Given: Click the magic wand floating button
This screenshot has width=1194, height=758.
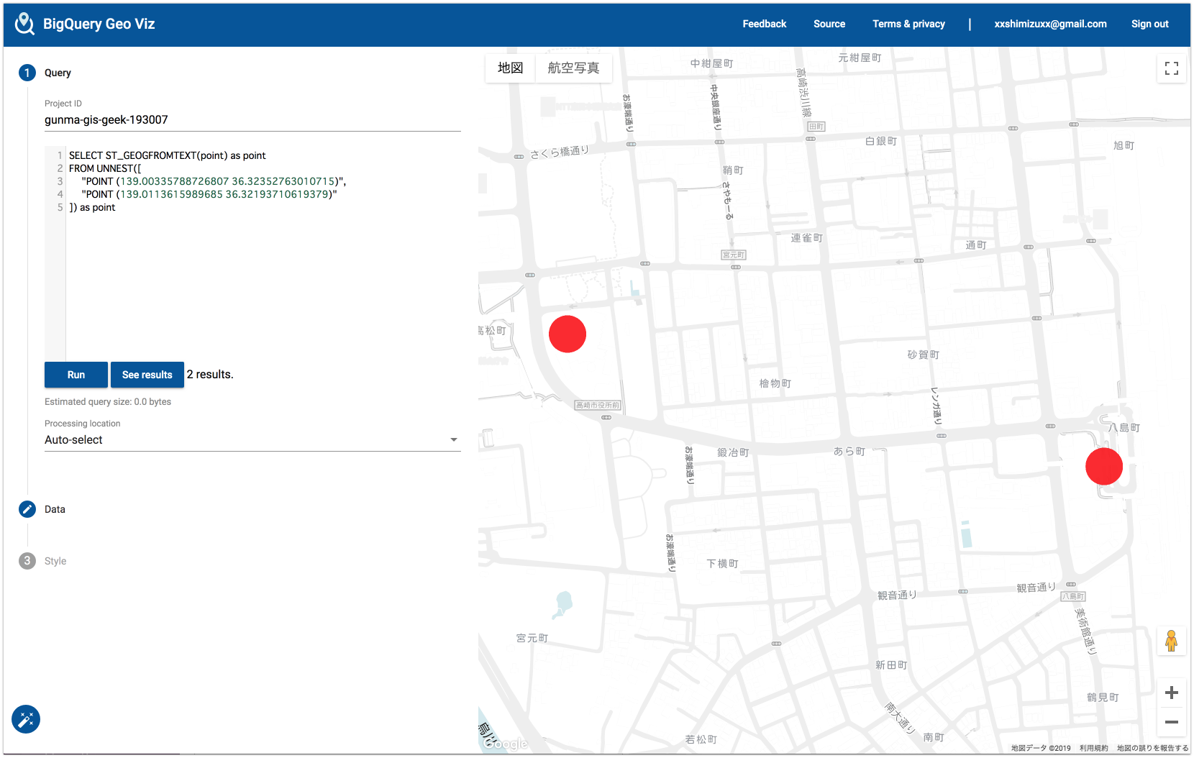Looking at the screenshot, I should pyautogui.click(x=26, y=719).
